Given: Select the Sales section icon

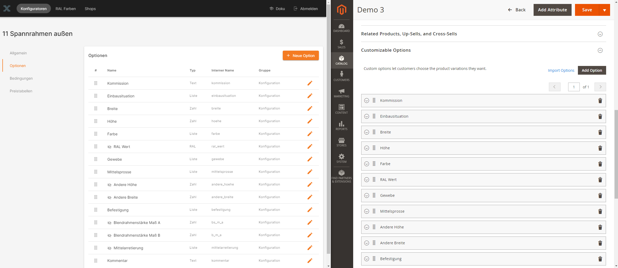Looking at the screenshot, I should [x=341, y=44].
